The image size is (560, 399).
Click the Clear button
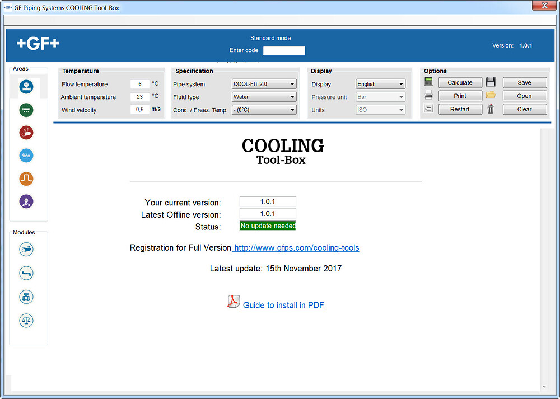click(525, 109)
